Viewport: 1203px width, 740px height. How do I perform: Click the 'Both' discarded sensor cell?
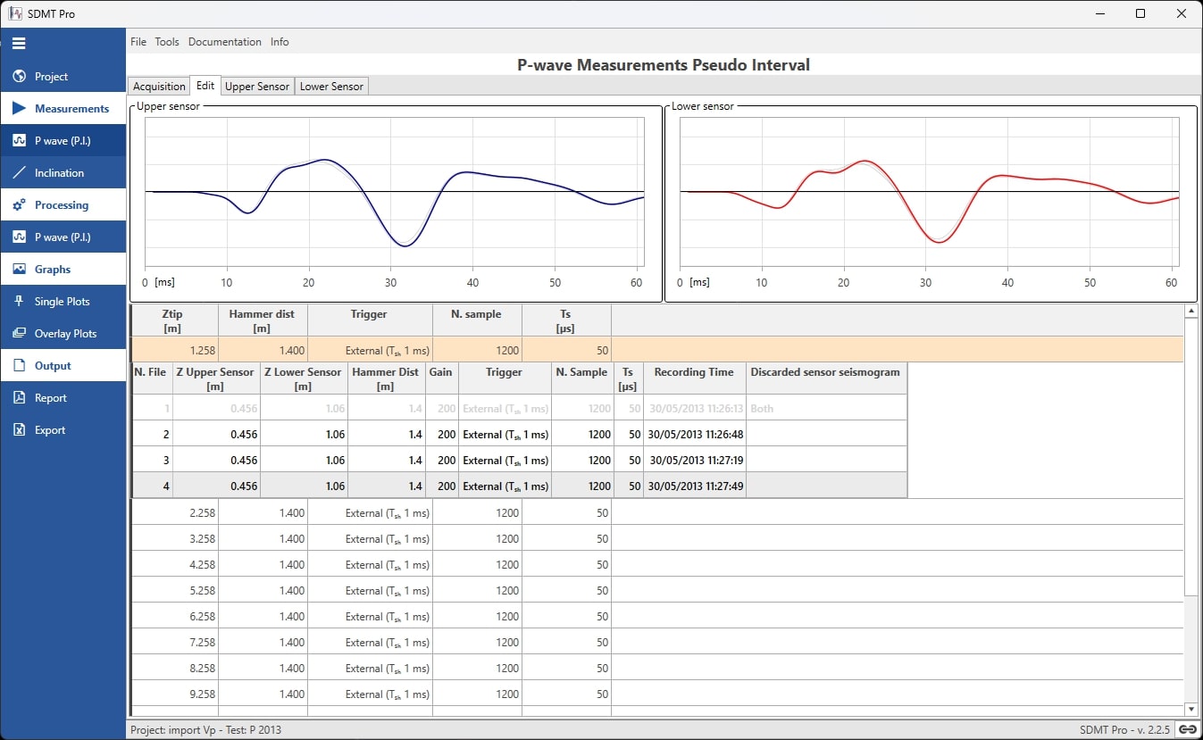(x=826, y=409)
